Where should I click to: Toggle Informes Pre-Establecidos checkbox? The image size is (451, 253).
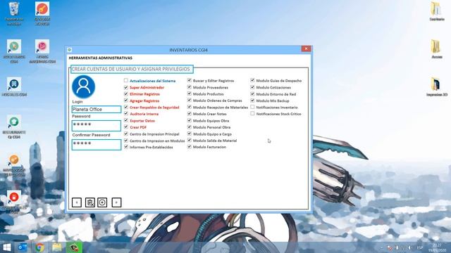point(126,147)
